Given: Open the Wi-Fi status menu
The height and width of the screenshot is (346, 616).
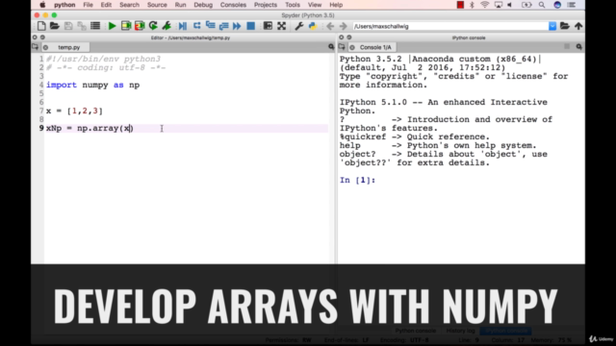Looking at the screenshot, I should [485, 5].
